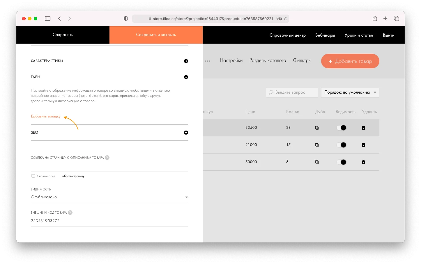Open the privacy shield report icon

126,19
